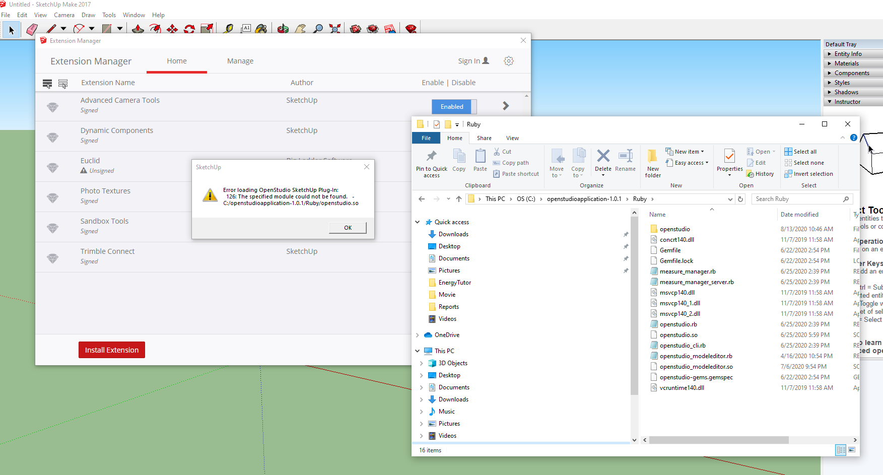The width and height of the screenshot is (883, 475).
Task: Expand the Entity Info tray panel
Action: tap(853, 54)
